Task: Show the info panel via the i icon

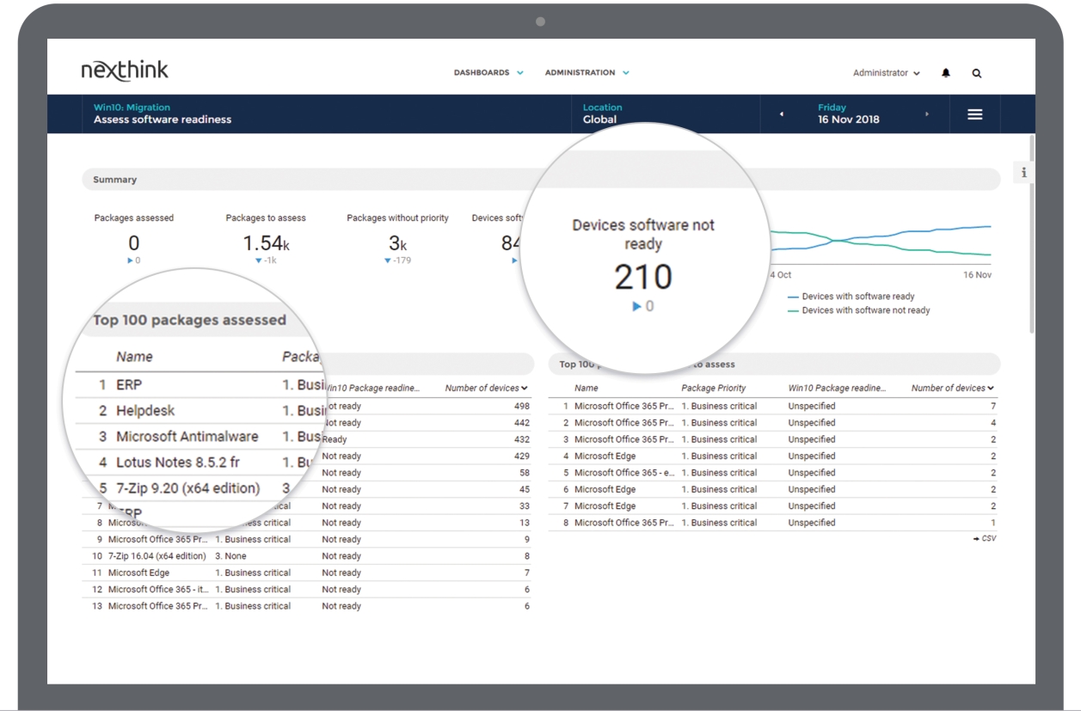Action: tap(1024, 173)
